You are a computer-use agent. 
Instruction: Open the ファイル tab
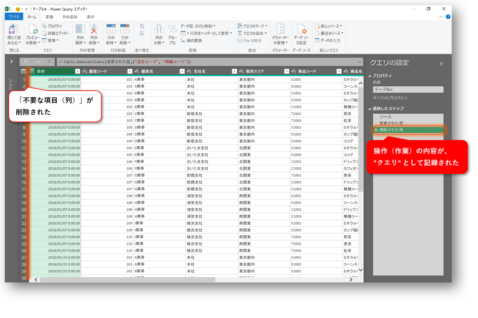(x=14, y=17)
